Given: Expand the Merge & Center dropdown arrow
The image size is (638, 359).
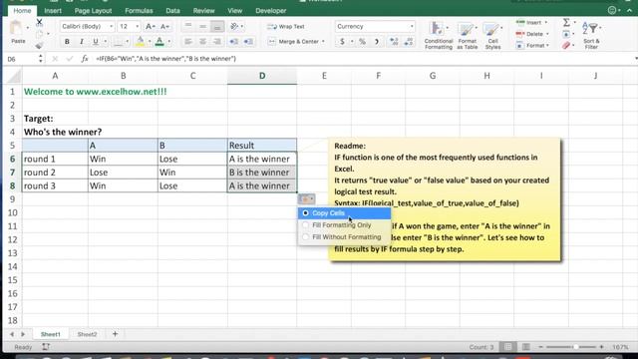Looking at the screenshot, I should (x=323, y=42).
